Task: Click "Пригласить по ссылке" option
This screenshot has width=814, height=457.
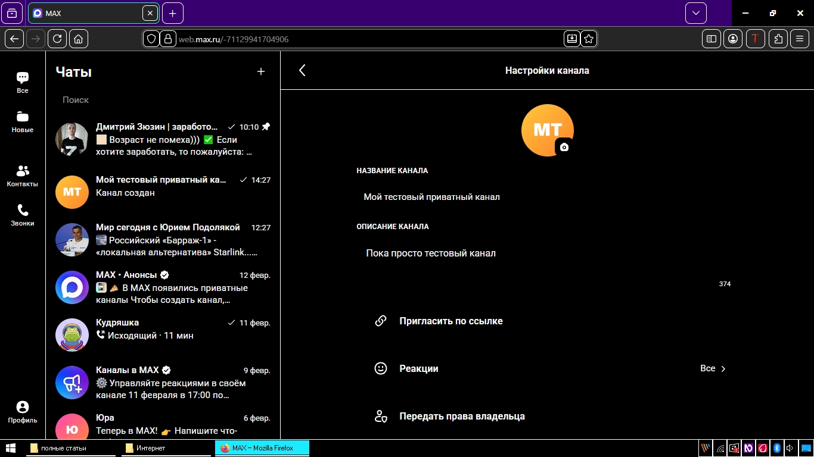Action: (x=451, y=321)
